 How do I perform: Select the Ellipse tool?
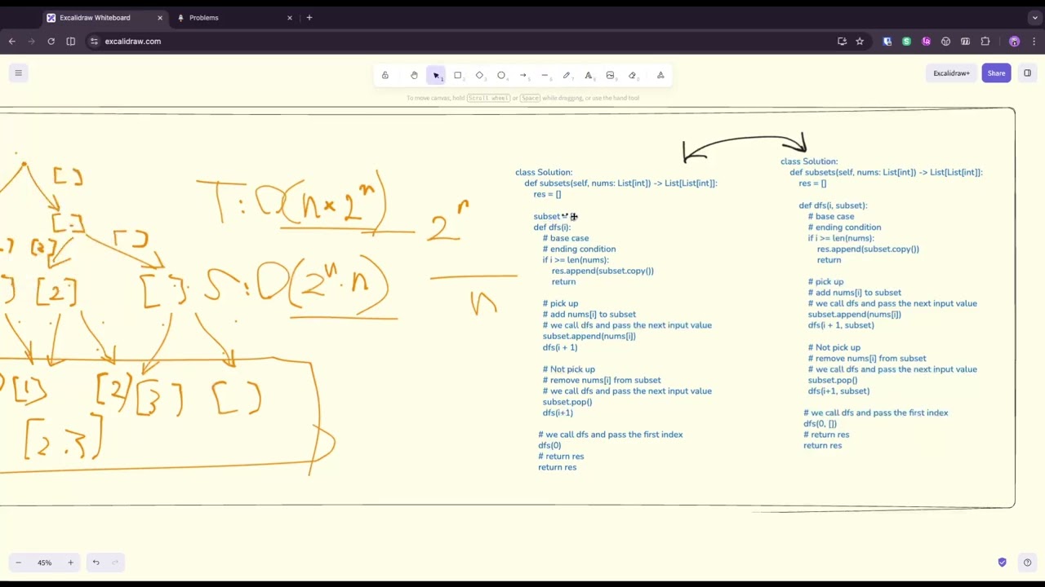click(501, 75)
